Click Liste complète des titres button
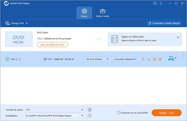The image size is (187, 121). click(52, 45)
